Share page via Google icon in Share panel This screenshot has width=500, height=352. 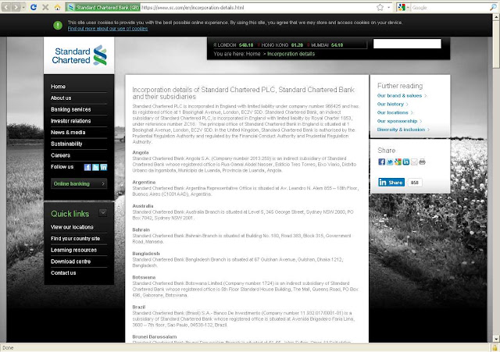398,162
